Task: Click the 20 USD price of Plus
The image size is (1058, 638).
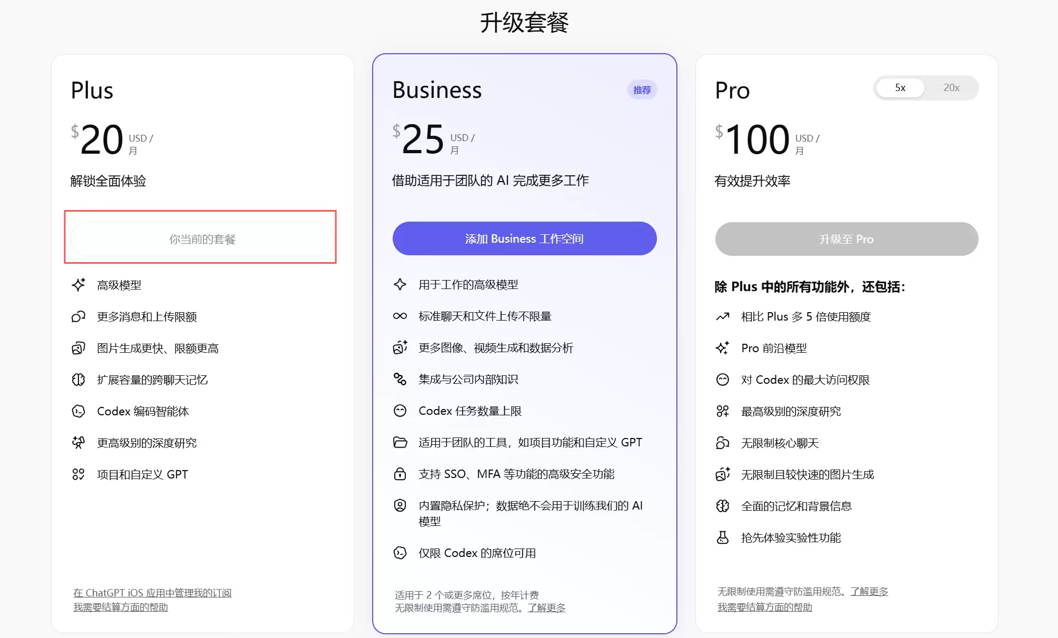Action: 112,139
